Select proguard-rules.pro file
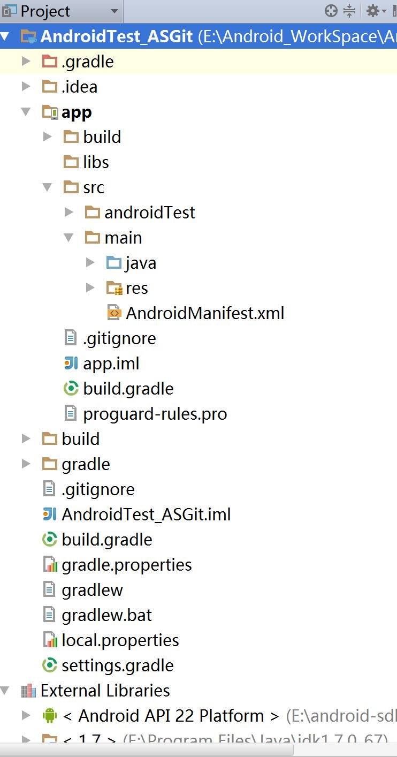Viewport: 397px width, 757px height. coord(155,414)
